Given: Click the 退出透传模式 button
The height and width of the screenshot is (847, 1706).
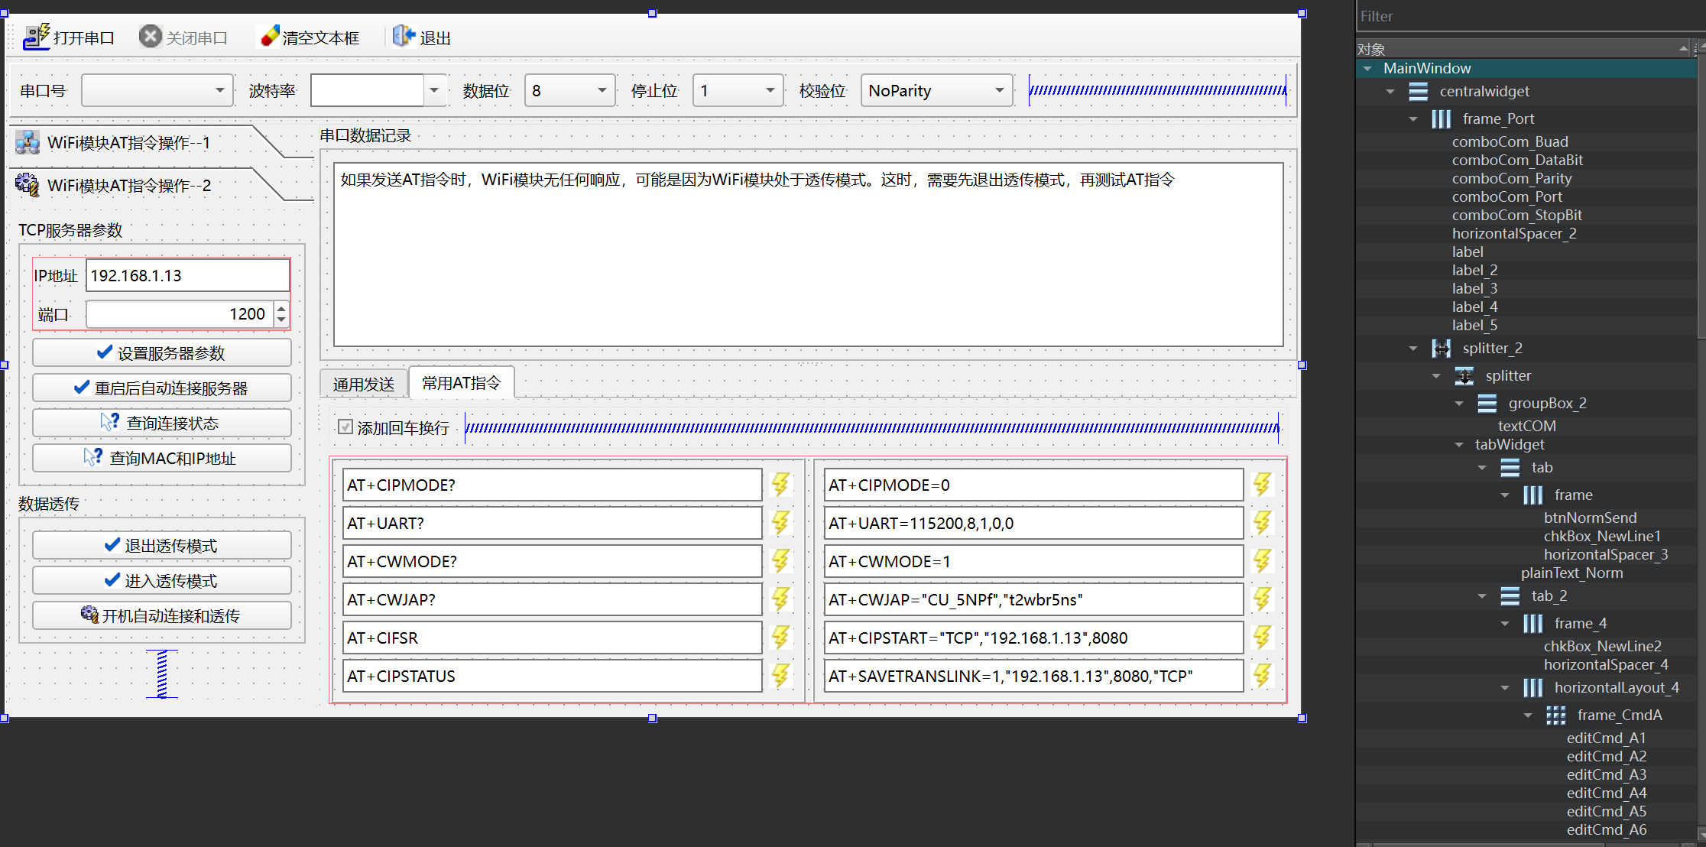Looking at the screenshot, I should click(x=162, y=546).
